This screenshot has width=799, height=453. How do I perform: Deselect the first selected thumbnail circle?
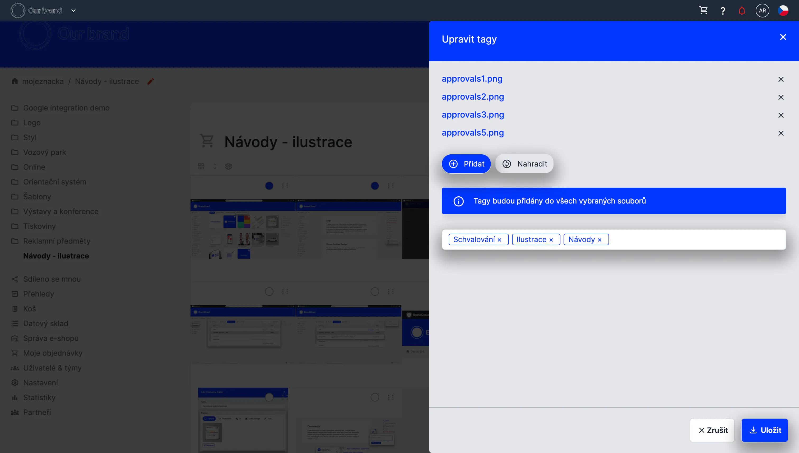[269, 186]
